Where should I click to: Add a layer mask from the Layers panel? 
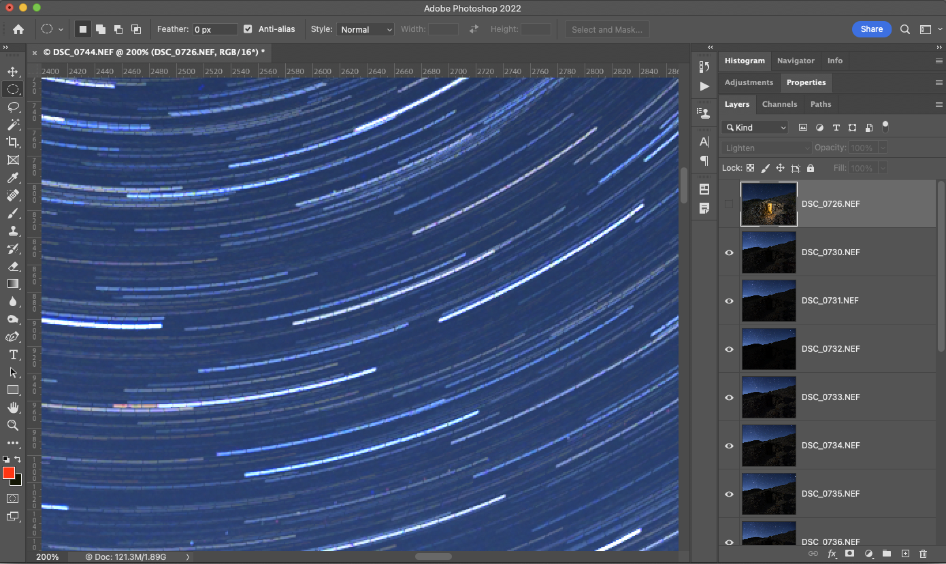(x=850, y=554)
